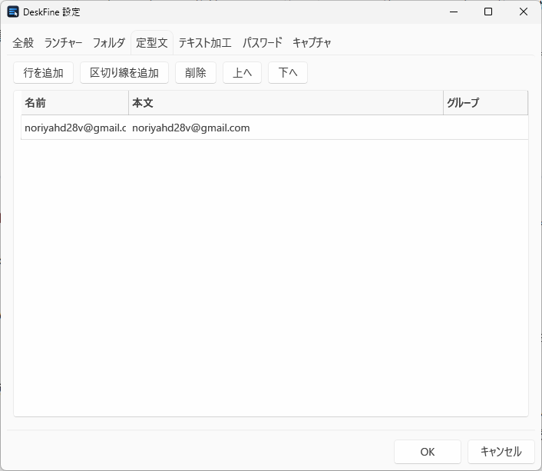
Task: Click the 名前 column header
Action: pos(75,103)
